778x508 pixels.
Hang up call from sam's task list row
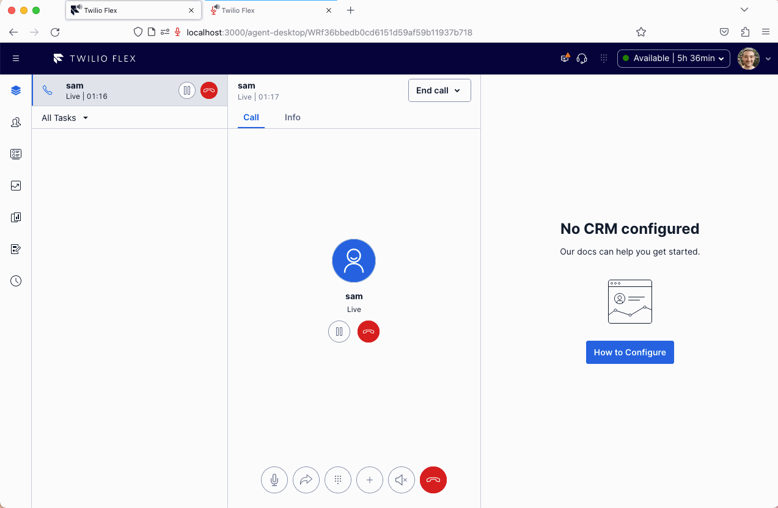(209, 90)
